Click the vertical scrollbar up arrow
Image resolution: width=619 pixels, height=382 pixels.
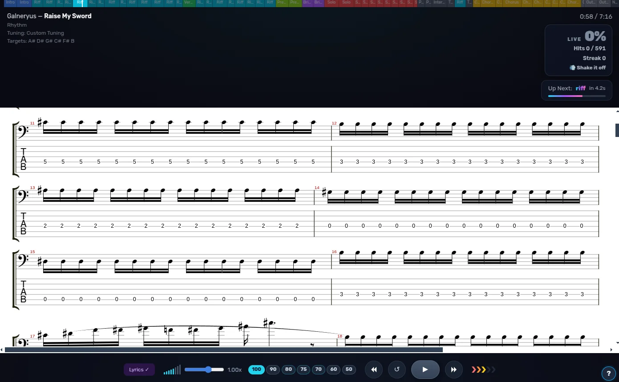617,111
